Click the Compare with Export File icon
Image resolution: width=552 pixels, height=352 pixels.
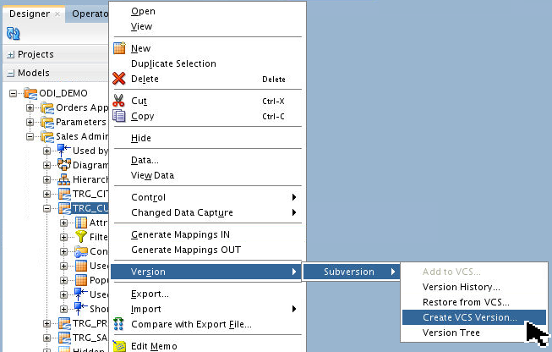[119, 324]
